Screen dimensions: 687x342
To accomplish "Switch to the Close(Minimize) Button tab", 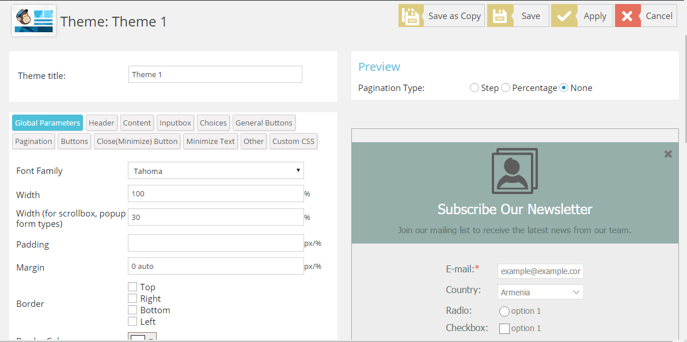I will tap(137, 141).
